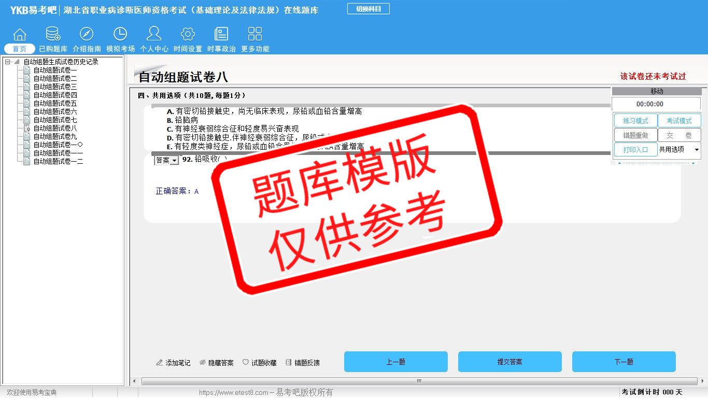Select tree item 自动组题试卷五
The height and width of the screenshot is (398, 708).
point(55,103)
